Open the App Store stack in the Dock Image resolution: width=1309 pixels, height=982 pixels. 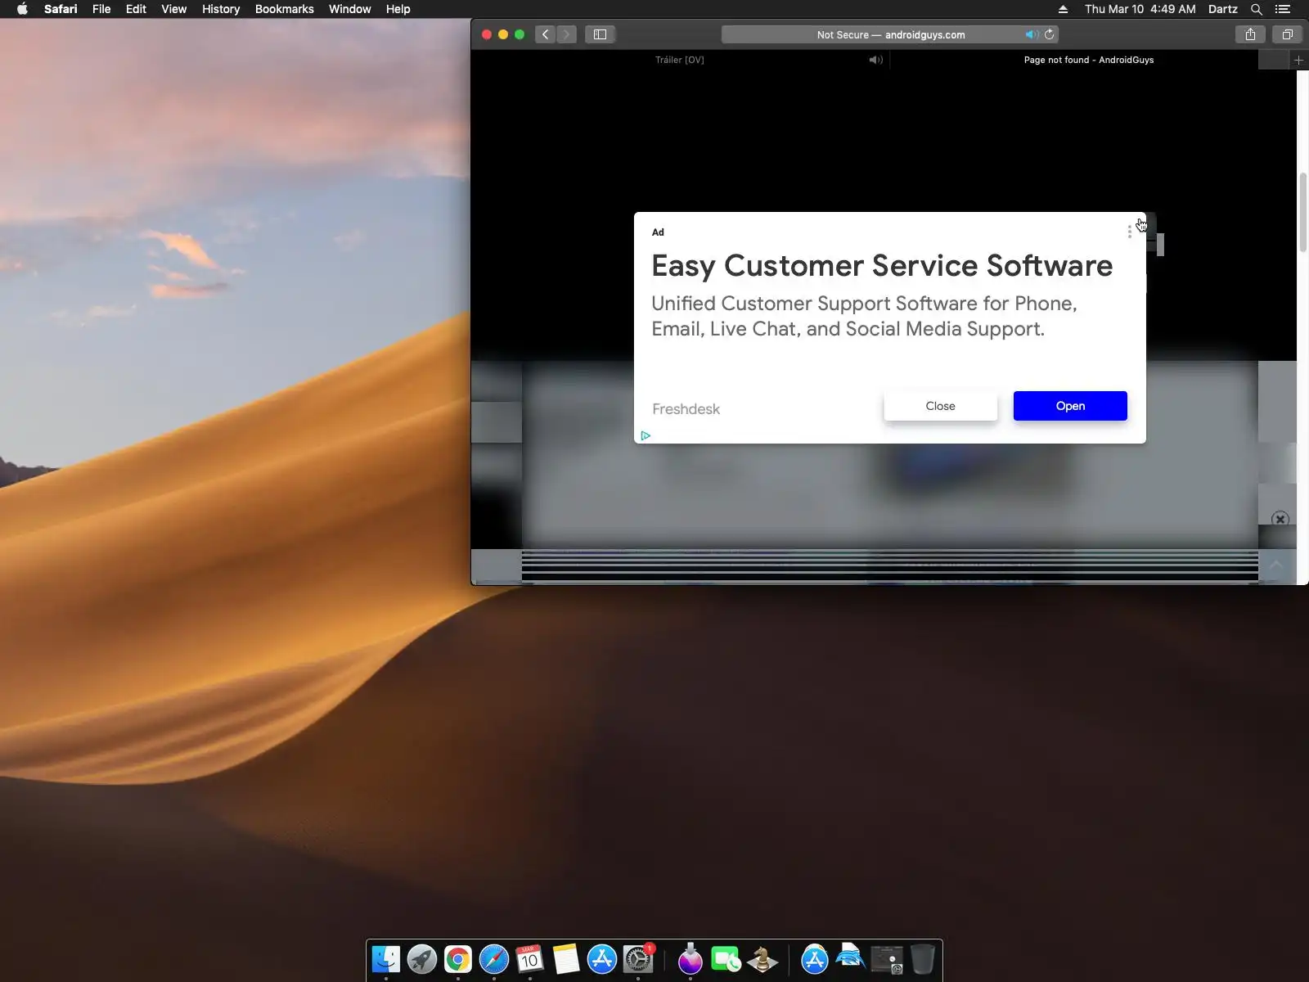pyautogui.click(x=815, y=959)
